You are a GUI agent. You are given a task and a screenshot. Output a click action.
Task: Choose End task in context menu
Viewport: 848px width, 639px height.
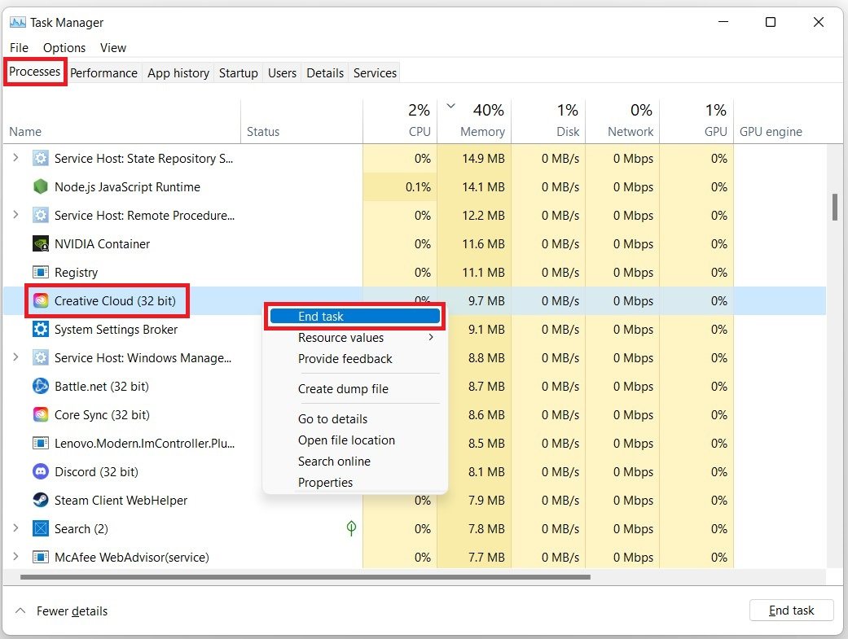(355, 317)
